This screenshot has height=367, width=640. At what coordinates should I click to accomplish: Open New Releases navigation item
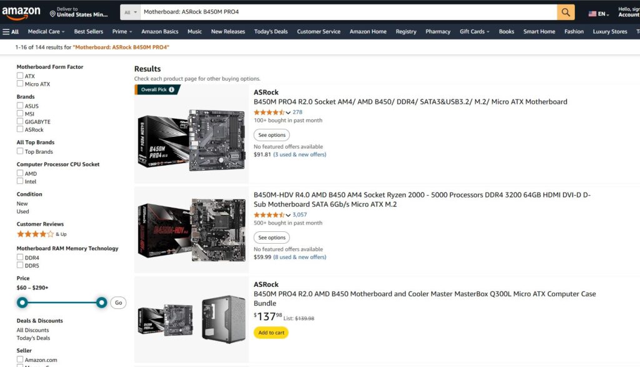[227, 32]
